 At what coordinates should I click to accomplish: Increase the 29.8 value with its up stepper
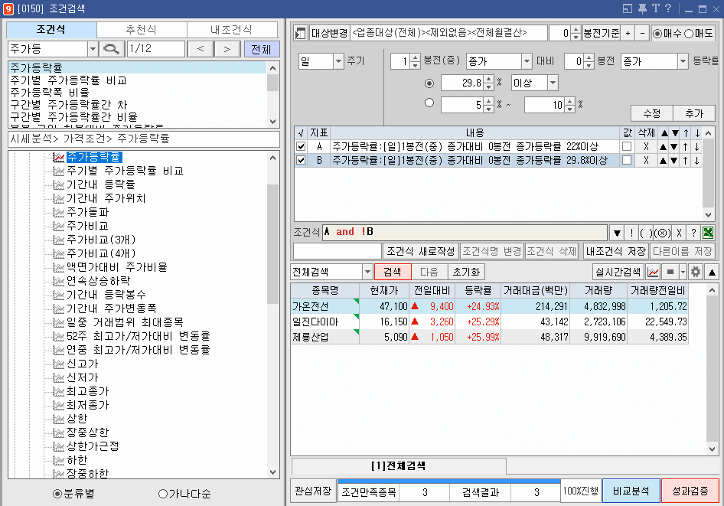pos(489,78)
